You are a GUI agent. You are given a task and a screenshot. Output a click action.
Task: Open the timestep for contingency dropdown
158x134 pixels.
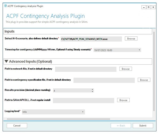[x=139, y=50]
